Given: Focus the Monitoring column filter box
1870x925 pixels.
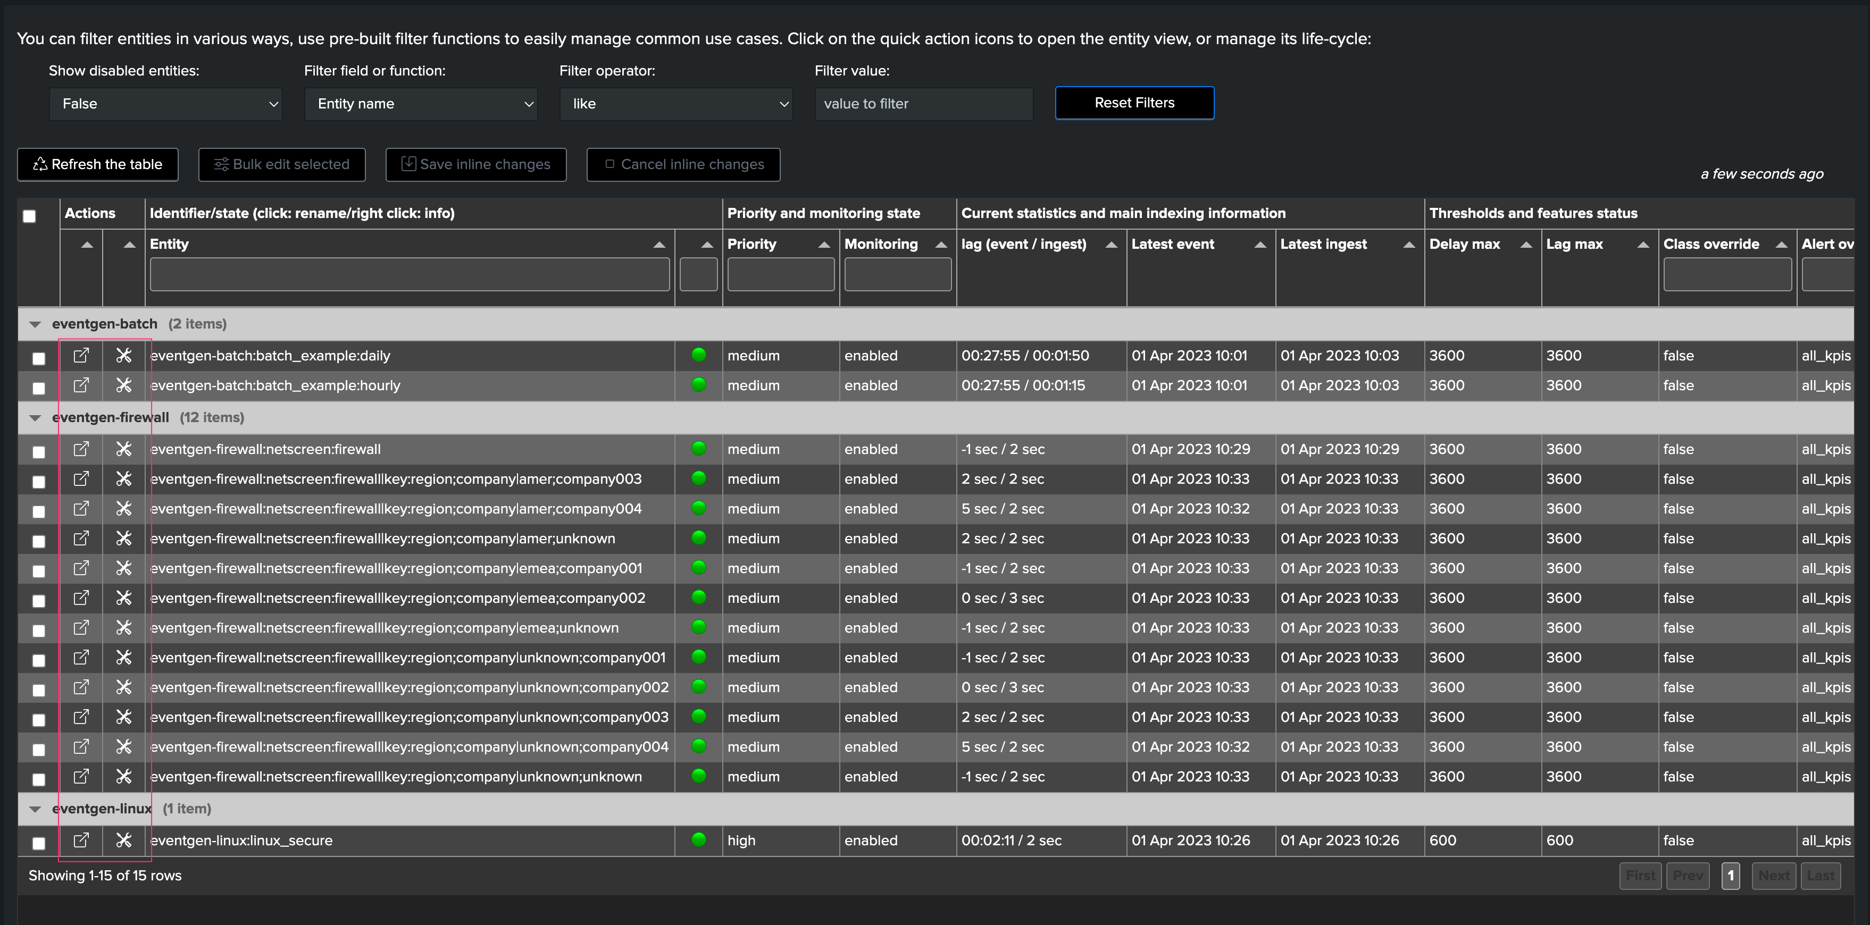Looking at the screenshot, I should 897,274.
